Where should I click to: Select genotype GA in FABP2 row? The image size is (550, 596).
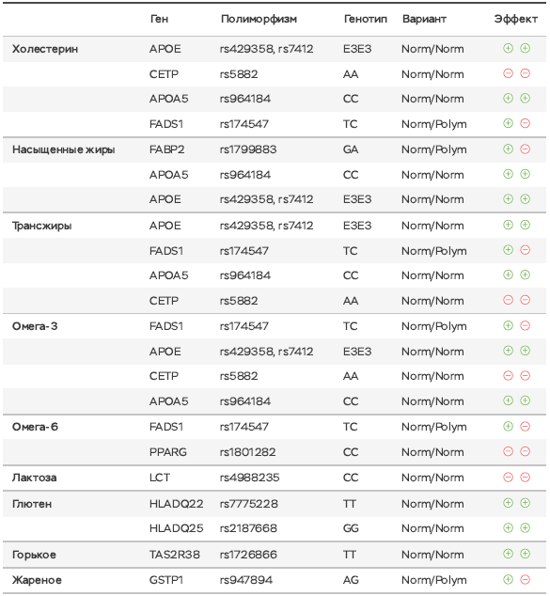point(351,149)
